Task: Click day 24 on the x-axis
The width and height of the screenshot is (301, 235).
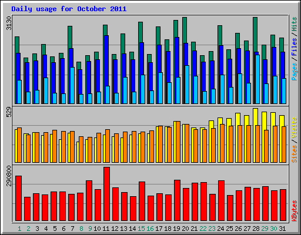Action: [x=220, y=229]
